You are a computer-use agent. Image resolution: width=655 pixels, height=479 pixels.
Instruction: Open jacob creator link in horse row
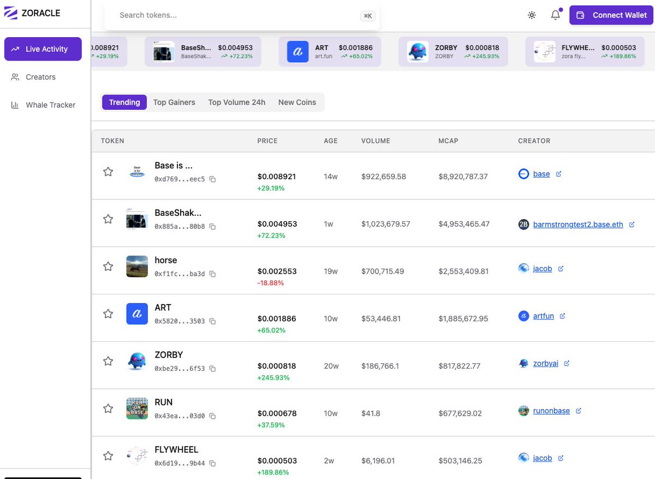tap(543, 269)
